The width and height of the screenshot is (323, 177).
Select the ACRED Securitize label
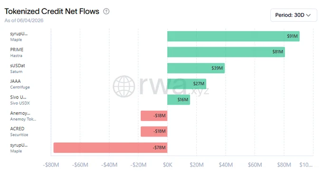click(19, 132)
